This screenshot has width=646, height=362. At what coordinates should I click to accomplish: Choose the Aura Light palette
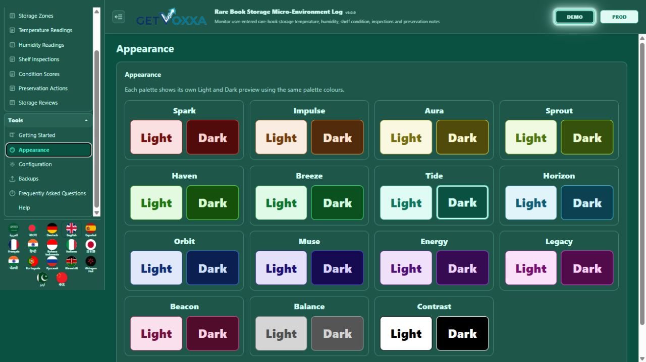(x=406, y=137)
